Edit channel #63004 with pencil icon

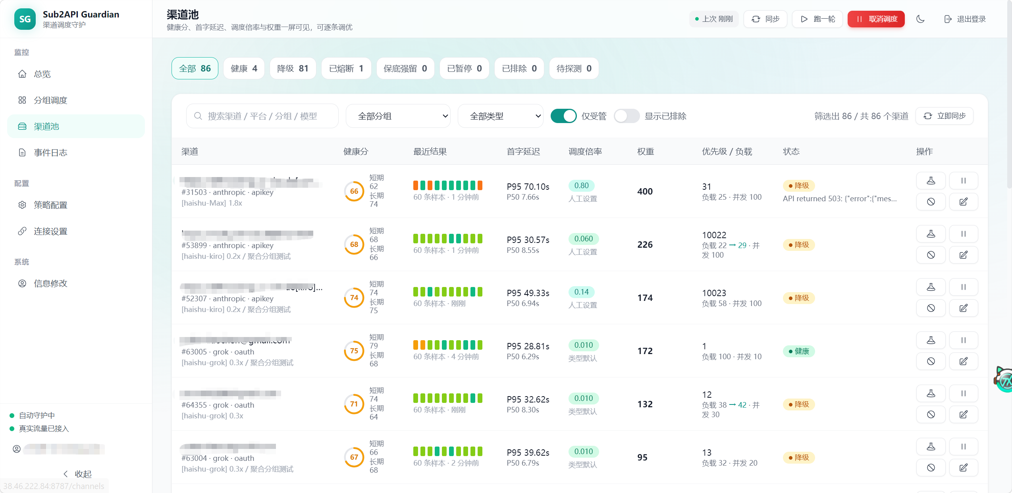click(963, 468)
